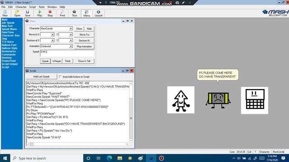
Task: Open the File menu
Action: point(3,7)
